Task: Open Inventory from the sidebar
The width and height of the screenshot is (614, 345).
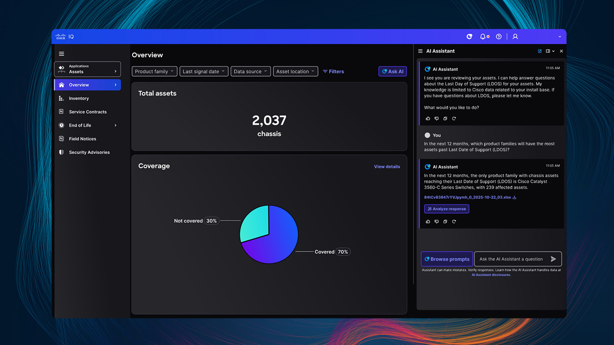Action: pyautogui.click(x=79, y=98)
